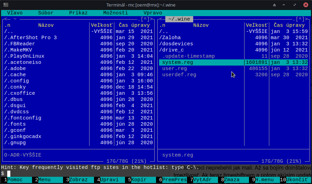Screen dimensions: 312x184
Task: Select '/..' in the left panel
Action: pyautogui.click(x=79, y=31)
